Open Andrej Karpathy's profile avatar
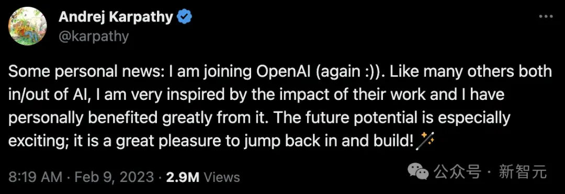This screenshot has height=194, width=565. (x=28, y=26)
